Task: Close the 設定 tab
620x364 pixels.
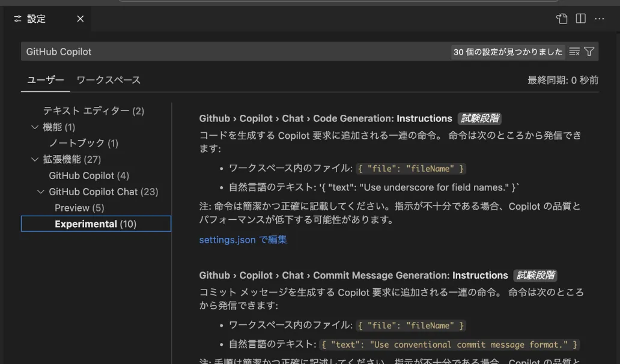Action: (x=81, y=19)
